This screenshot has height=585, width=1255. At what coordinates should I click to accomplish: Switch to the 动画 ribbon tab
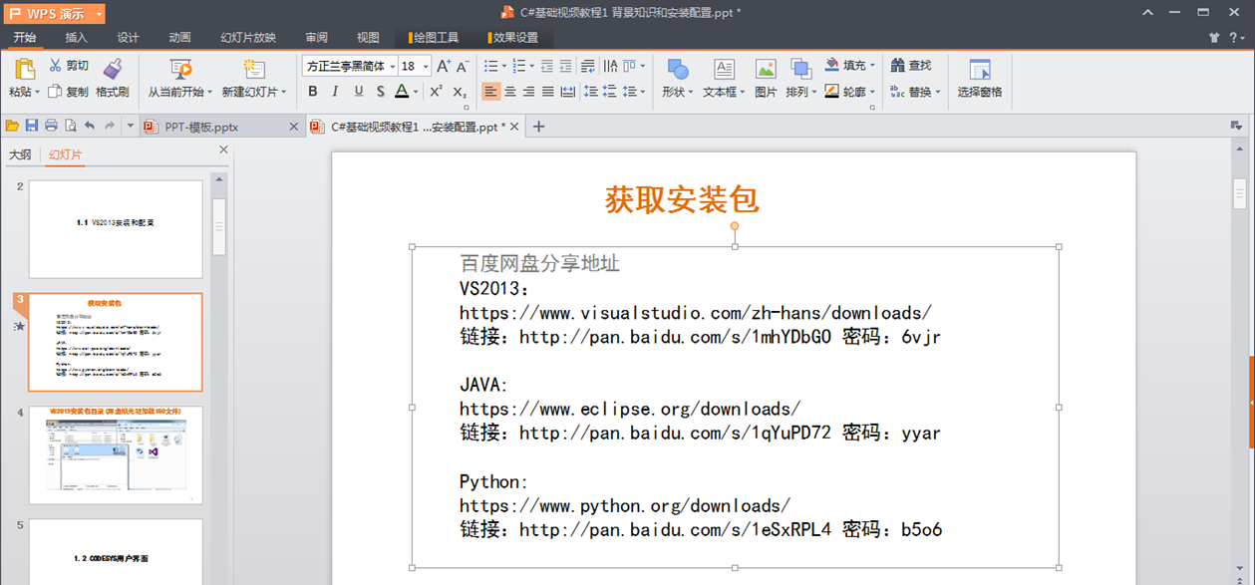(x=179, y=38)
